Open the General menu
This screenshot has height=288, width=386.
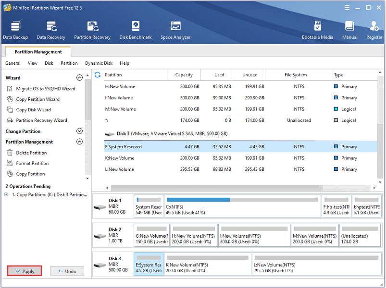13,63
